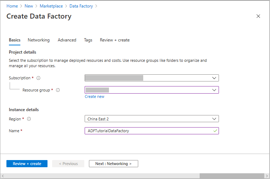
Task: Navigate to Home in the breadcrumb
Action: tap(12, 6)
